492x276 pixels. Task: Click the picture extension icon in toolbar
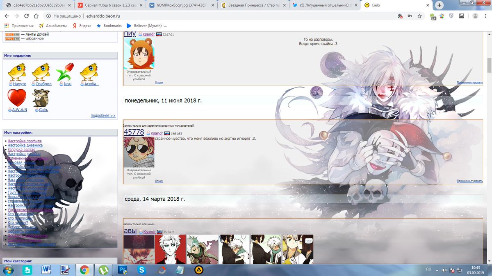462,16
